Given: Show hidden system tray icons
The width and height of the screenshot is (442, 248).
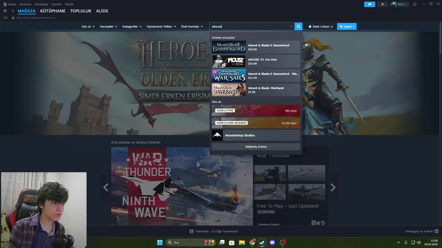Looking at the screenshot, I should click(x=398, y=242).
